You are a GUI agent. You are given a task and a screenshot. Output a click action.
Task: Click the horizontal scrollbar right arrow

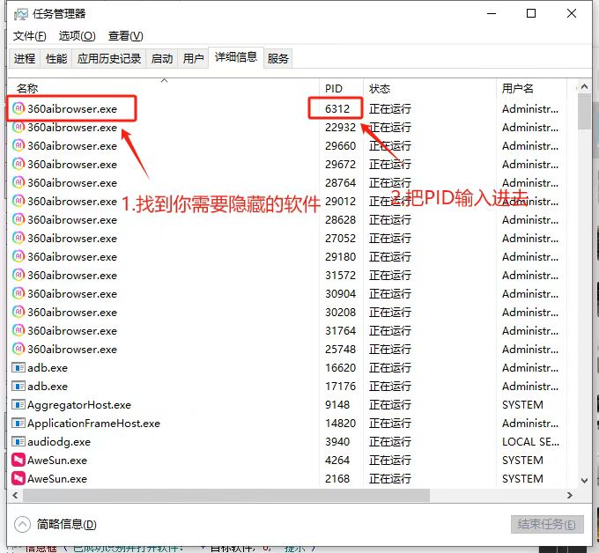(x=570, y=496)
